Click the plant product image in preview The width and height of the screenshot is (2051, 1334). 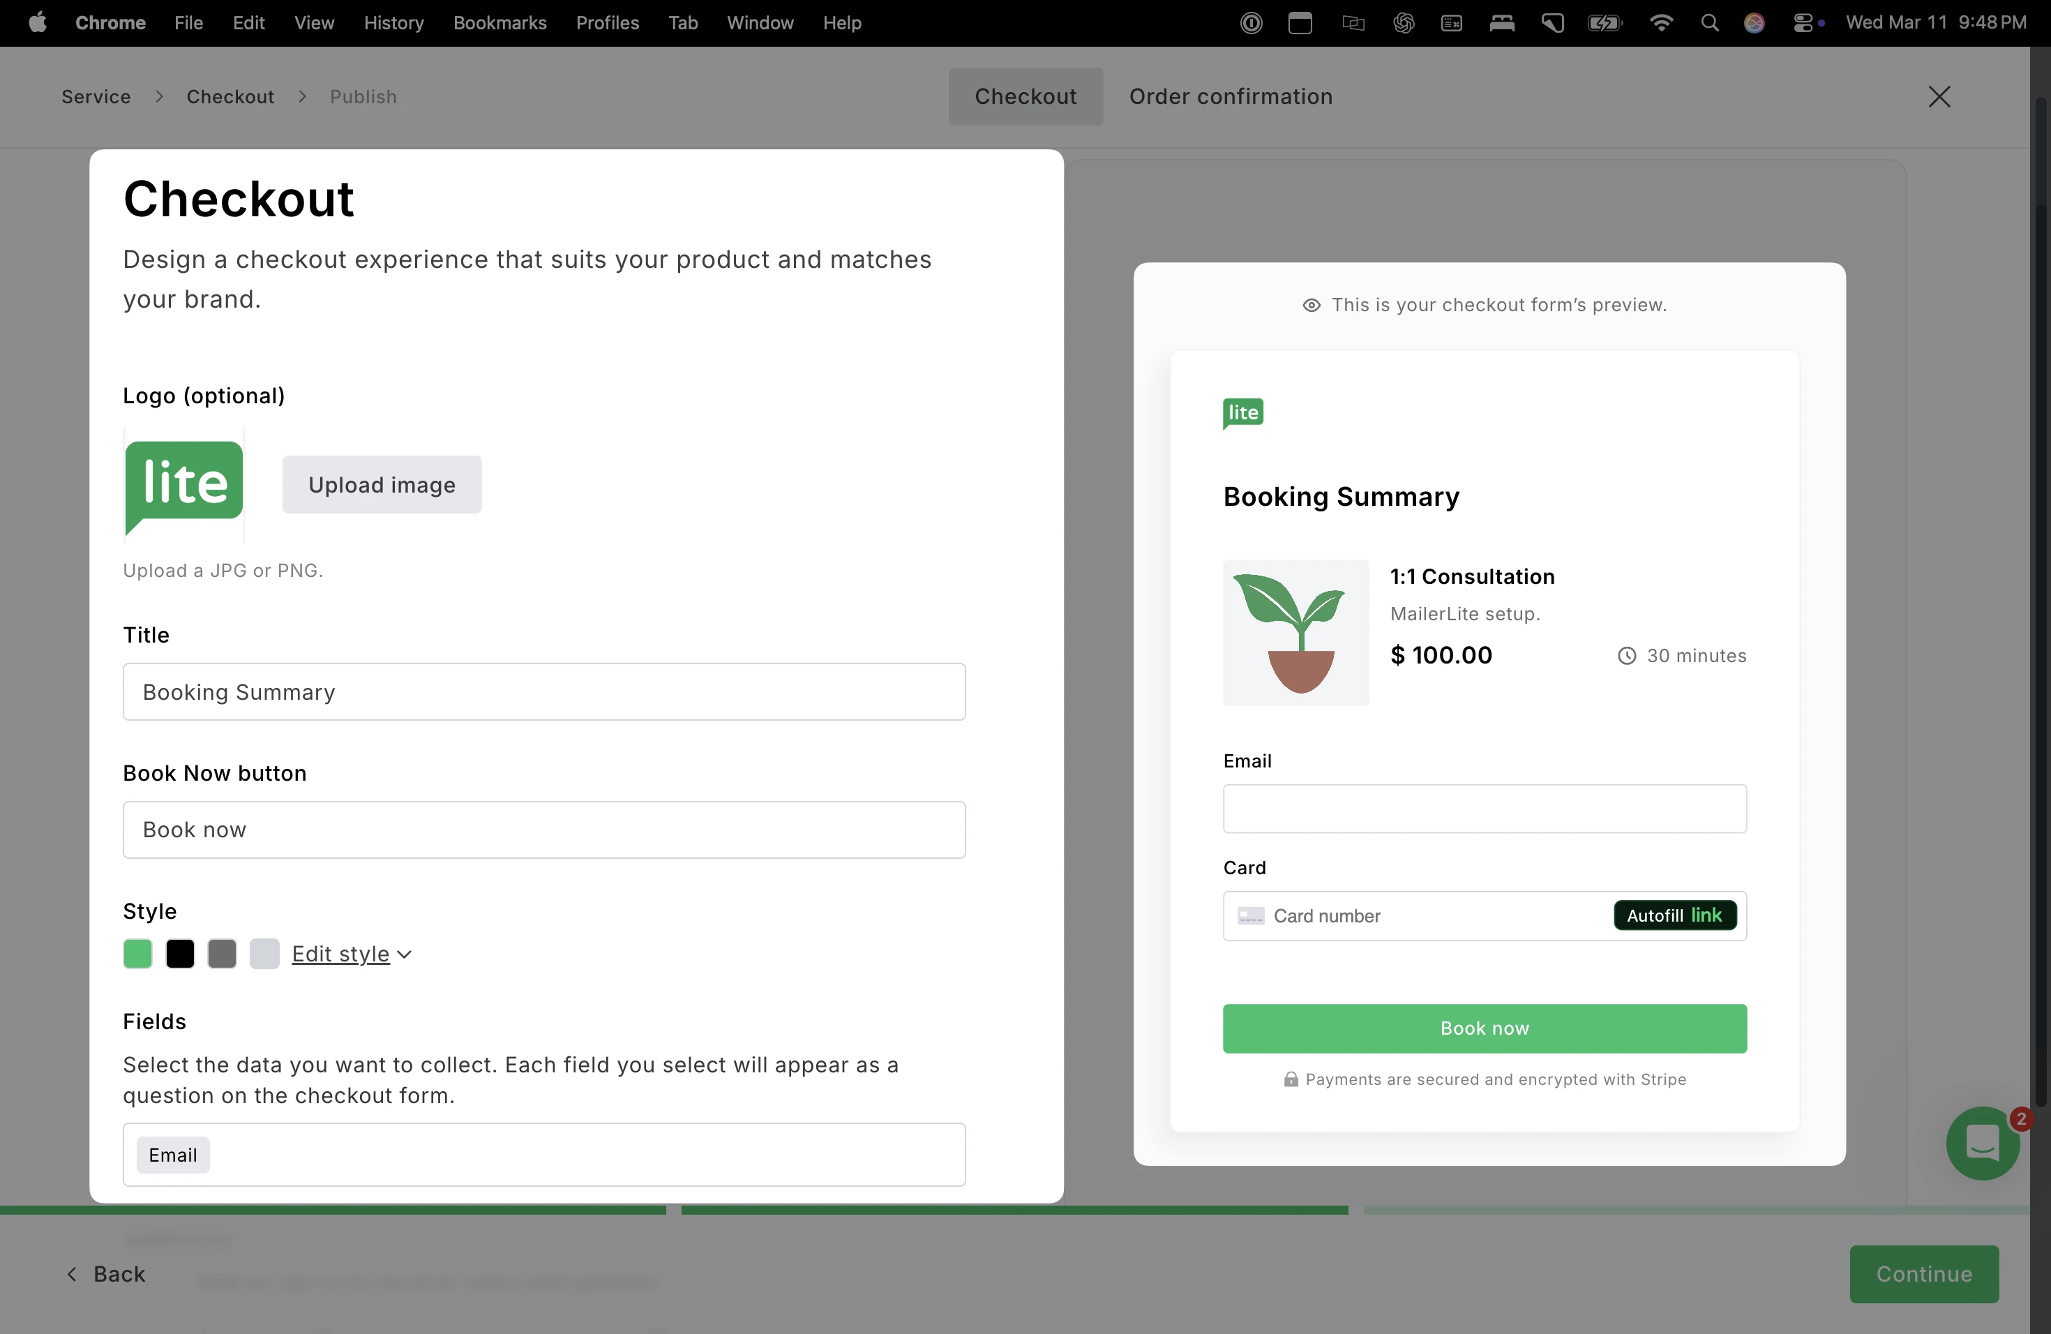tap(1295, 633)
